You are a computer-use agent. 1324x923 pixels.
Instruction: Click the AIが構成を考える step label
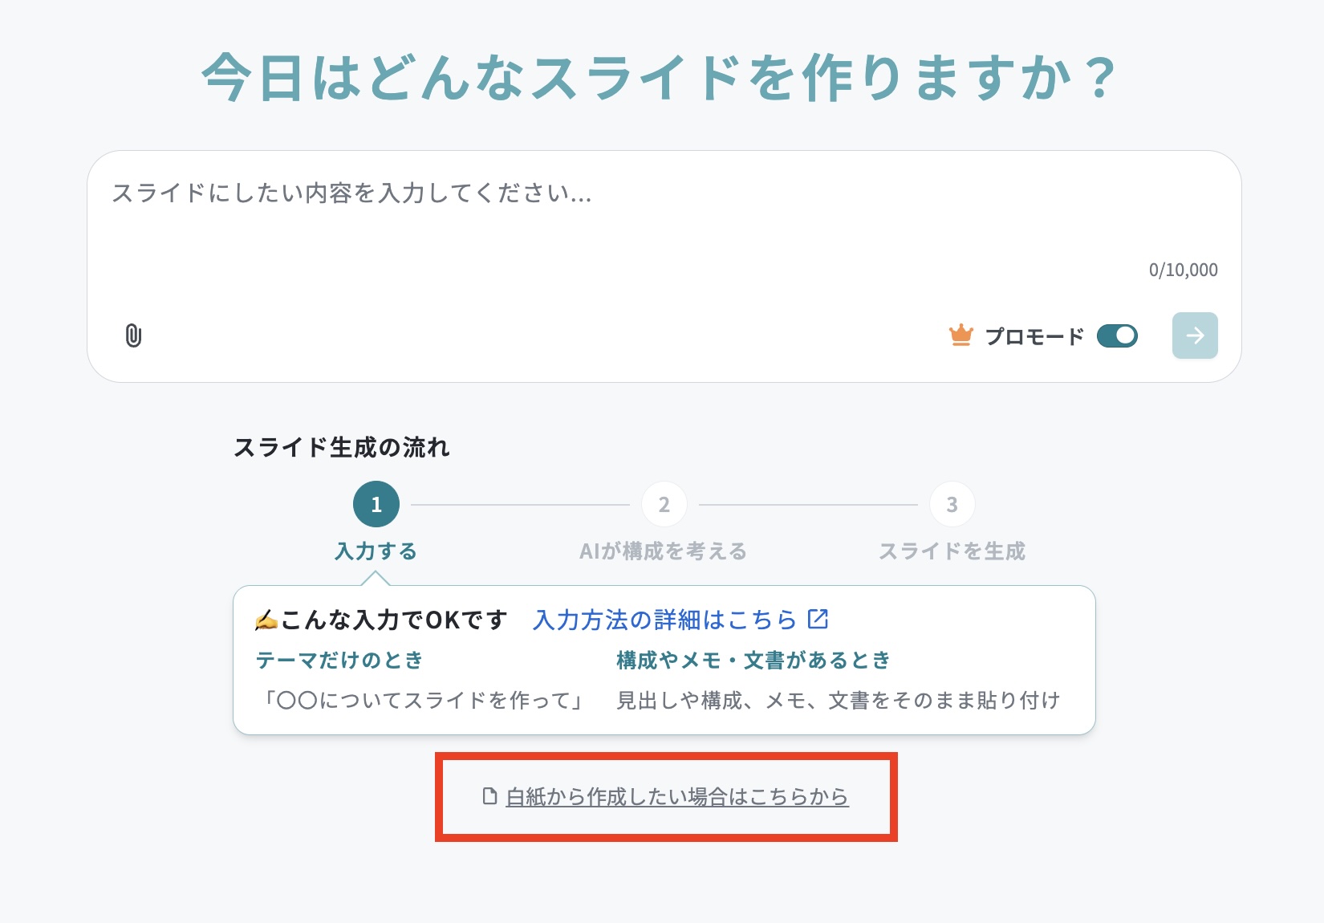[664, 551]
